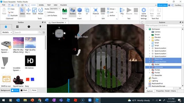Screen dimensions: 184x103
Task: Activate the Move tool
Action: pos(28,11)
